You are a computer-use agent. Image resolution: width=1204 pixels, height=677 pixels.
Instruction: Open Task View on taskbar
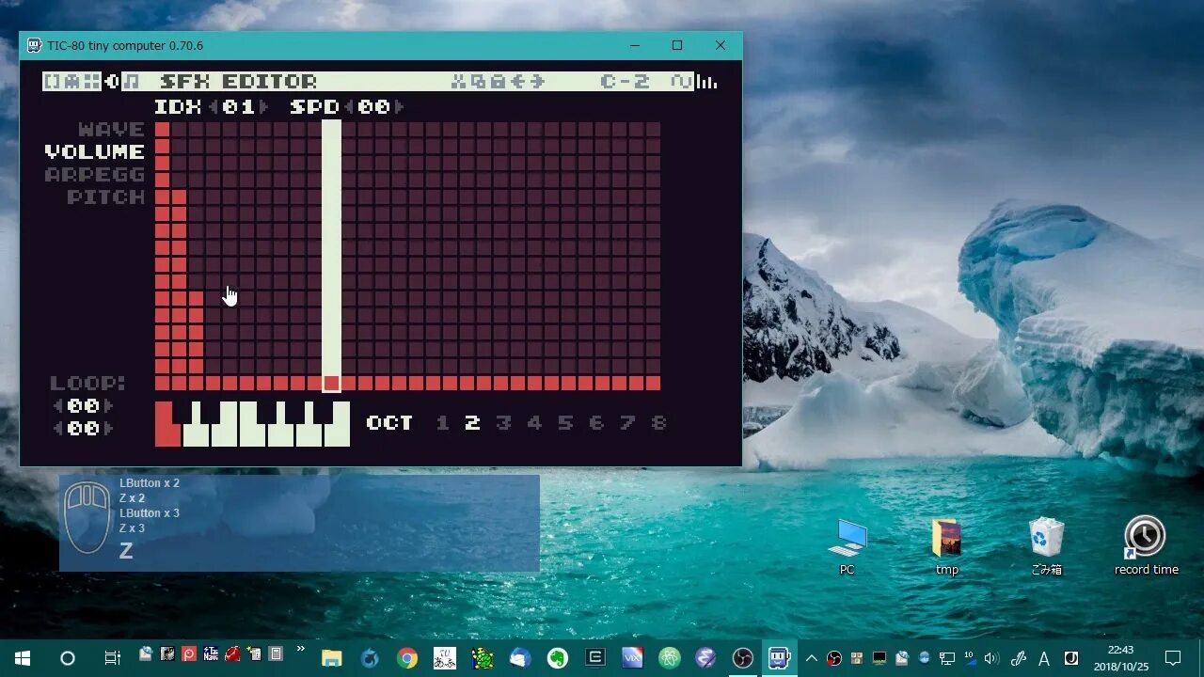[x=113, y=658]
